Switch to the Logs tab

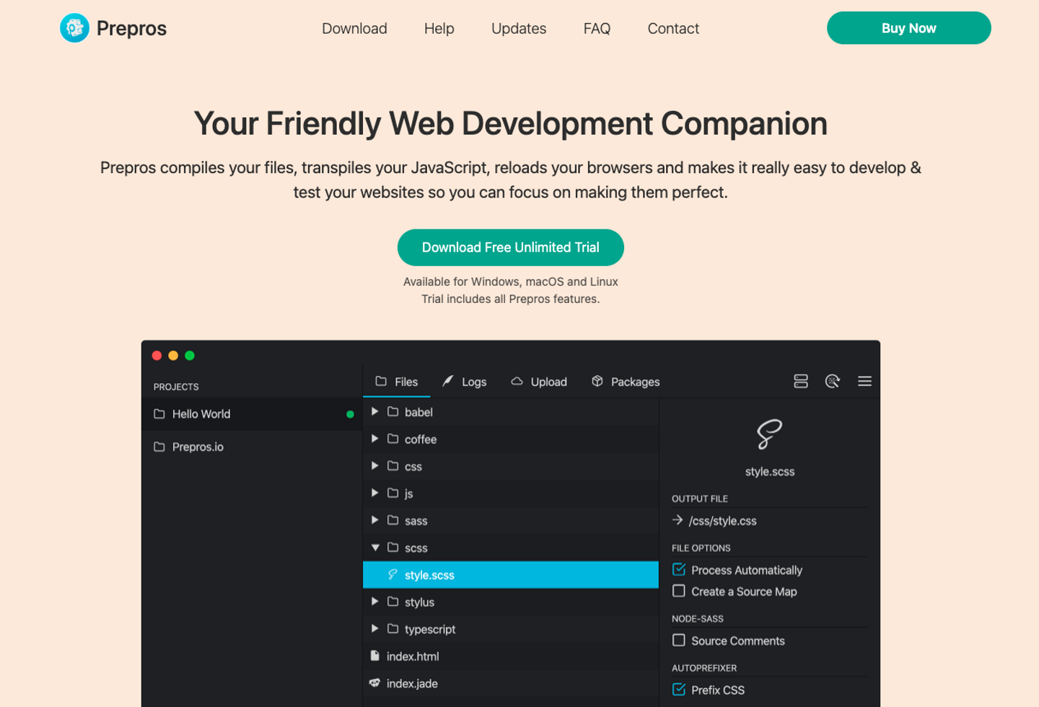pos(465,382)
